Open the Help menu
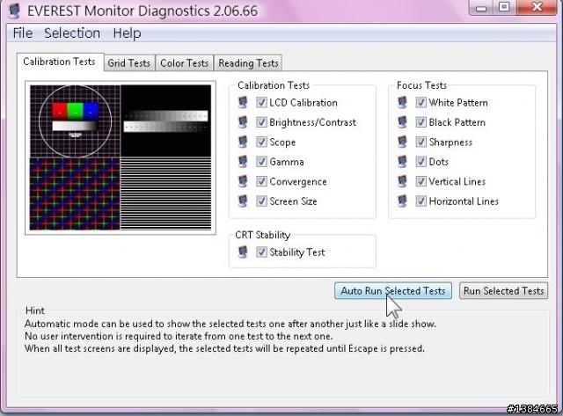The image size is (563, 416). point(127,33)
